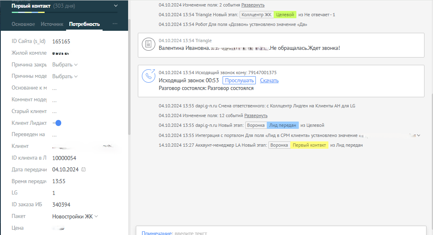
Task: Expand chevron at end of «Лид в СРМ клиента» line
Action: (x=419, y=135)
